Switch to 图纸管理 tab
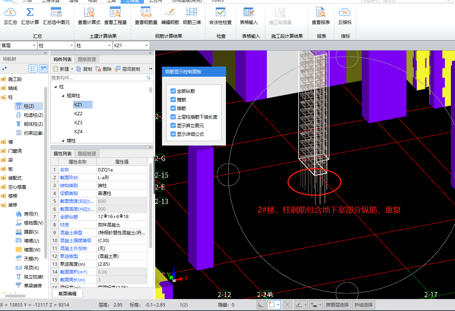Viewport: 455px width, 311px height. 87,59
